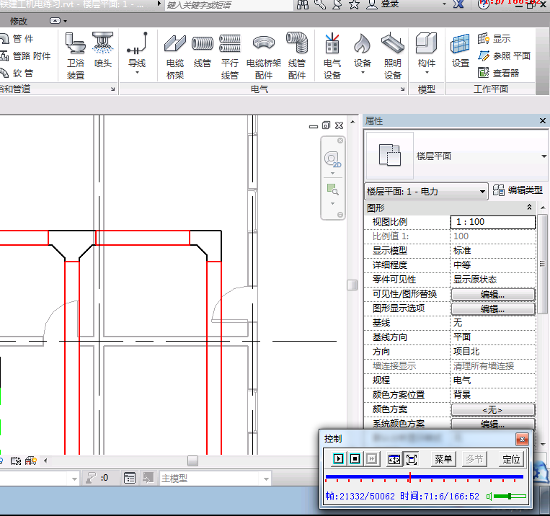
Task: Toggle fullscreen mode in control panel
Action: click(412, 459)
